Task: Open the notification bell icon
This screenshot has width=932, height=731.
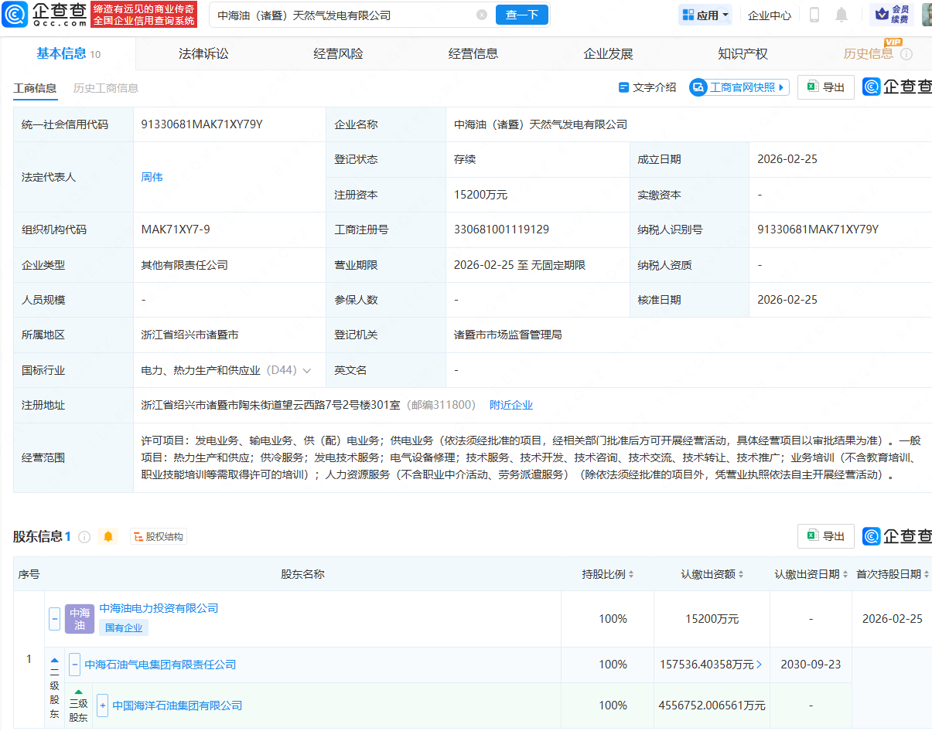Action: [x=842, y=14]
